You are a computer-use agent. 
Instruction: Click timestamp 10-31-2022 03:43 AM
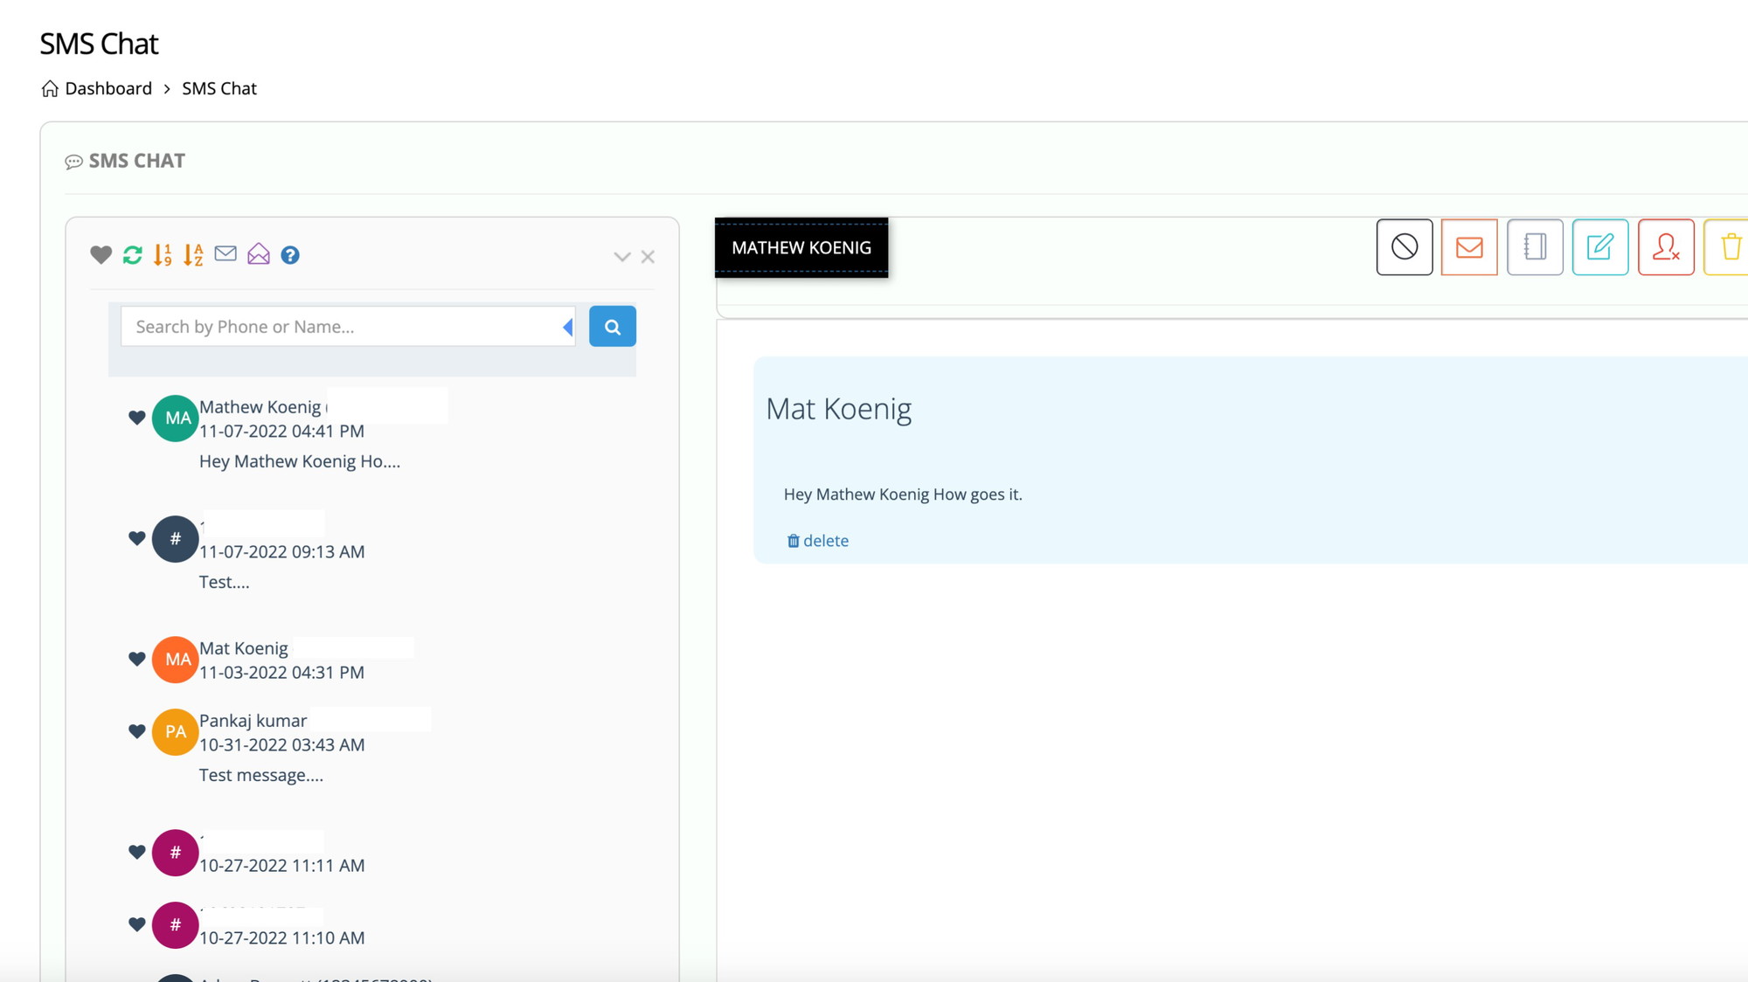coord(282,744)
